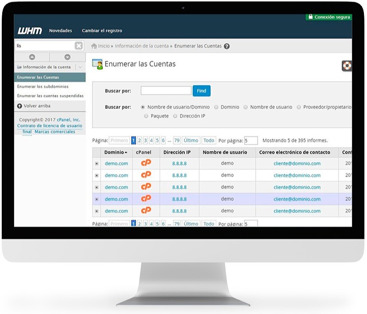Open the Novedades menu
Viewport: 367px width, 314px height.
click(x=60, y=31)
